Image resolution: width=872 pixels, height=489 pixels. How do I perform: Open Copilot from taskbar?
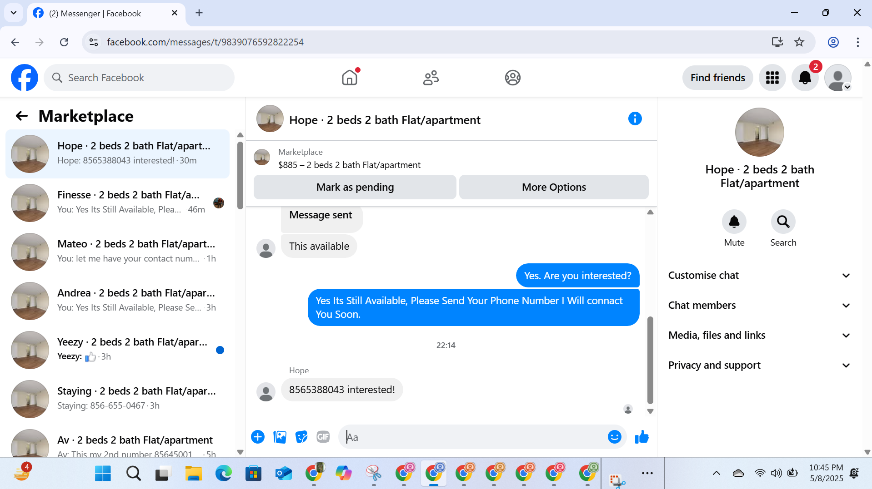coord(344,474)
